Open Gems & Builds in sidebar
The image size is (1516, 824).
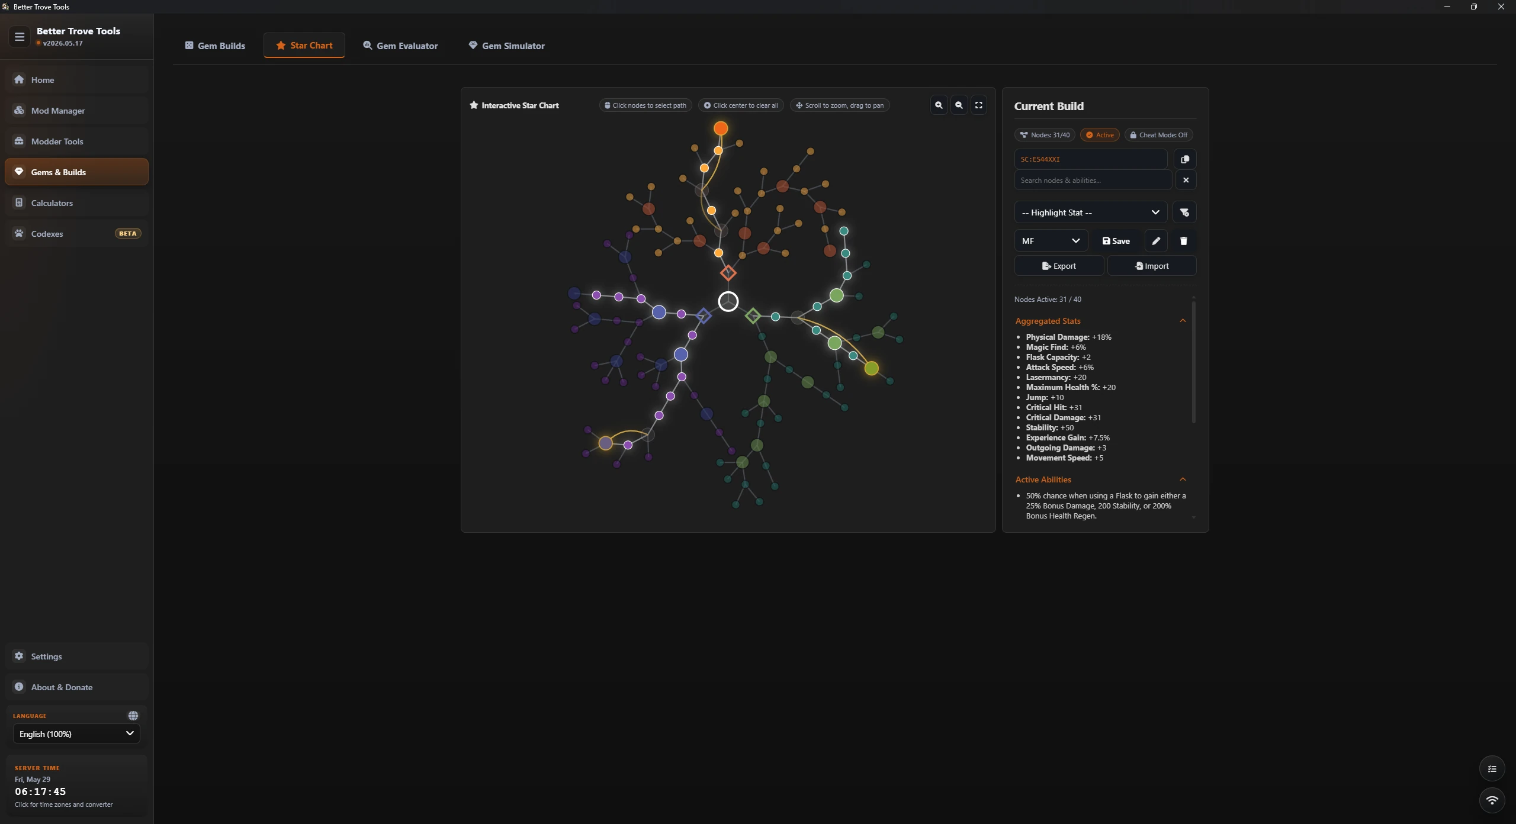click(x=76, y=172)
